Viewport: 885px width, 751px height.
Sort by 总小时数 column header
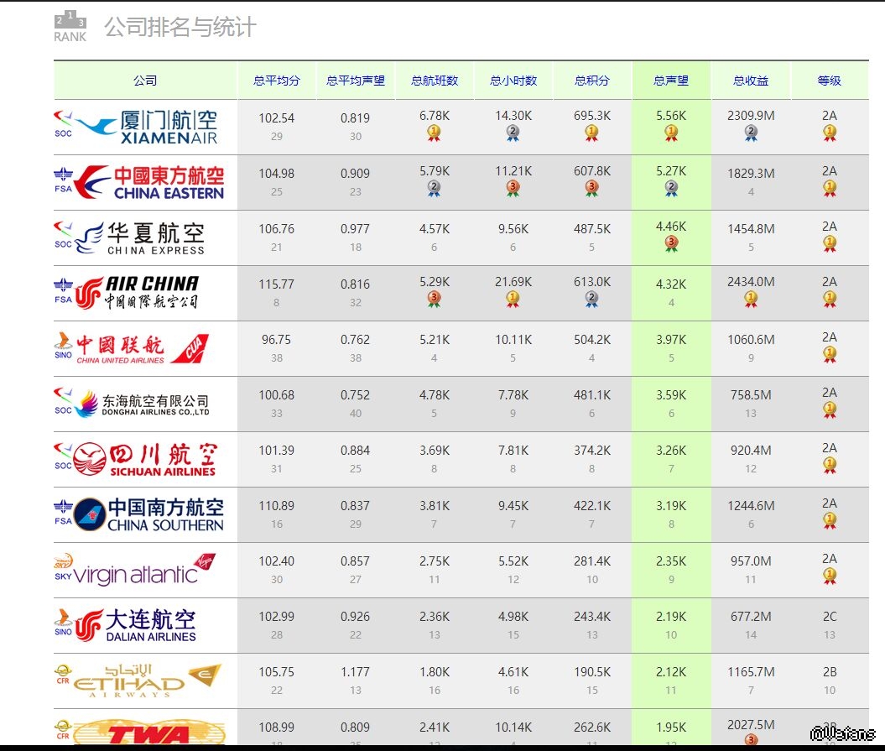pos(513,81)
